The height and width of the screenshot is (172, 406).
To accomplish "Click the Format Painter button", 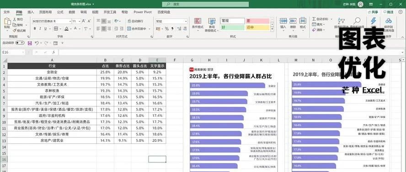I will [x=20, y=31].
